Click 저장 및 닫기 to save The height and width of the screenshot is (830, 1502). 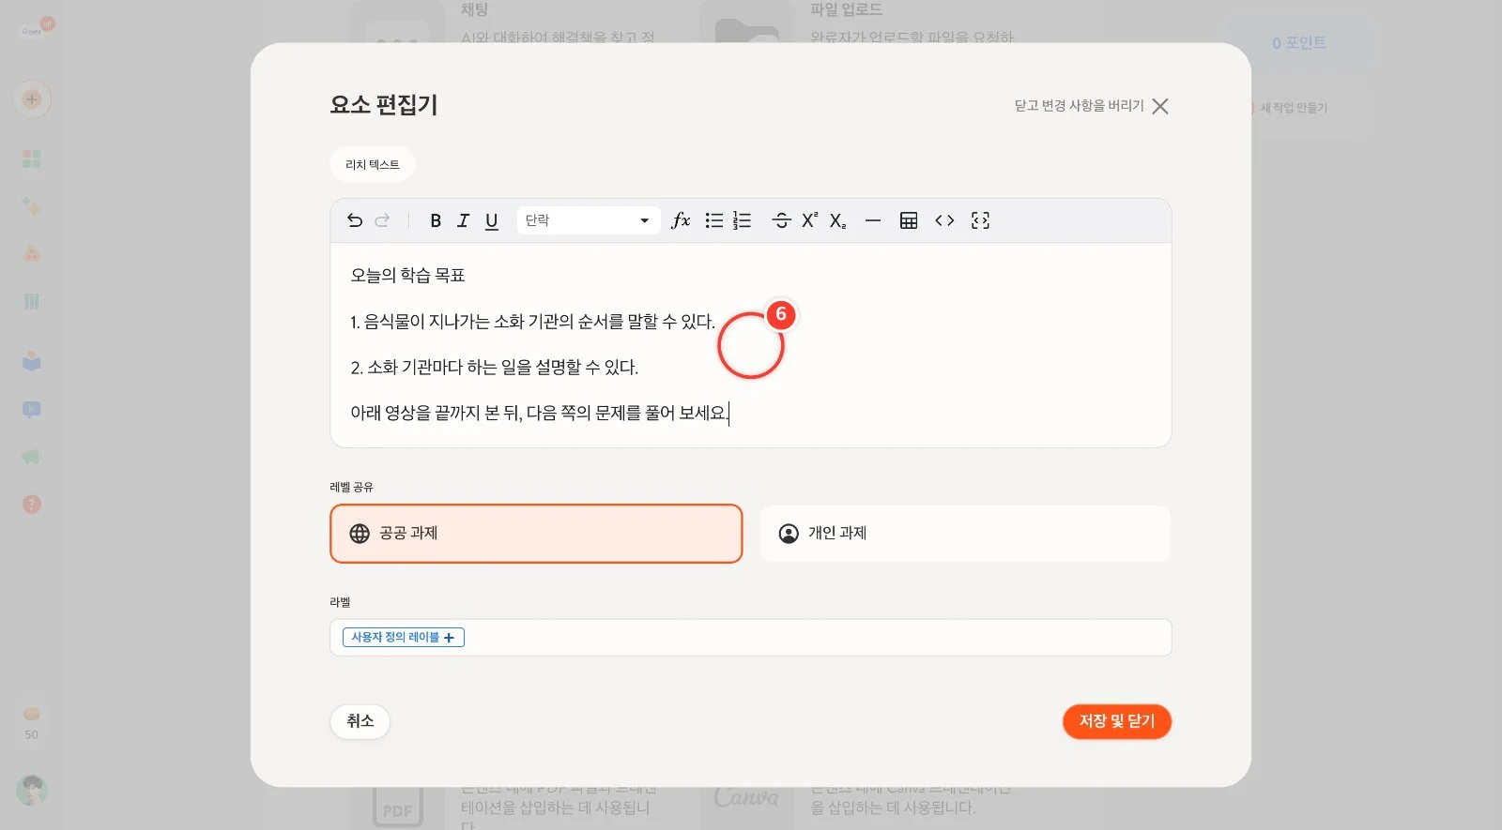pos(1117,721)
